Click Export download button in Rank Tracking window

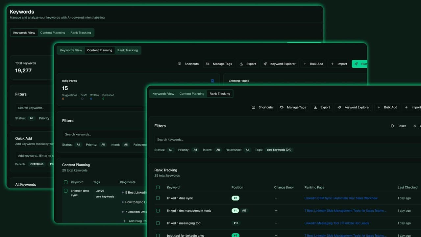322,107
